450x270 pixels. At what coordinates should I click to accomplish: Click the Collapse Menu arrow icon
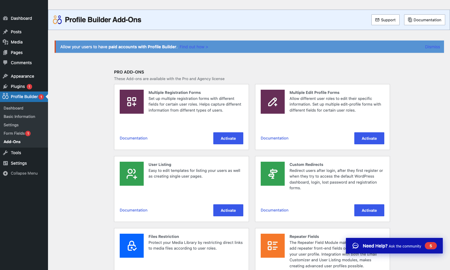pos(5,173)
